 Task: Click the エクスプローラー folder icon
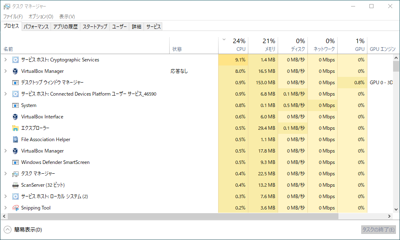click(15, 128)
